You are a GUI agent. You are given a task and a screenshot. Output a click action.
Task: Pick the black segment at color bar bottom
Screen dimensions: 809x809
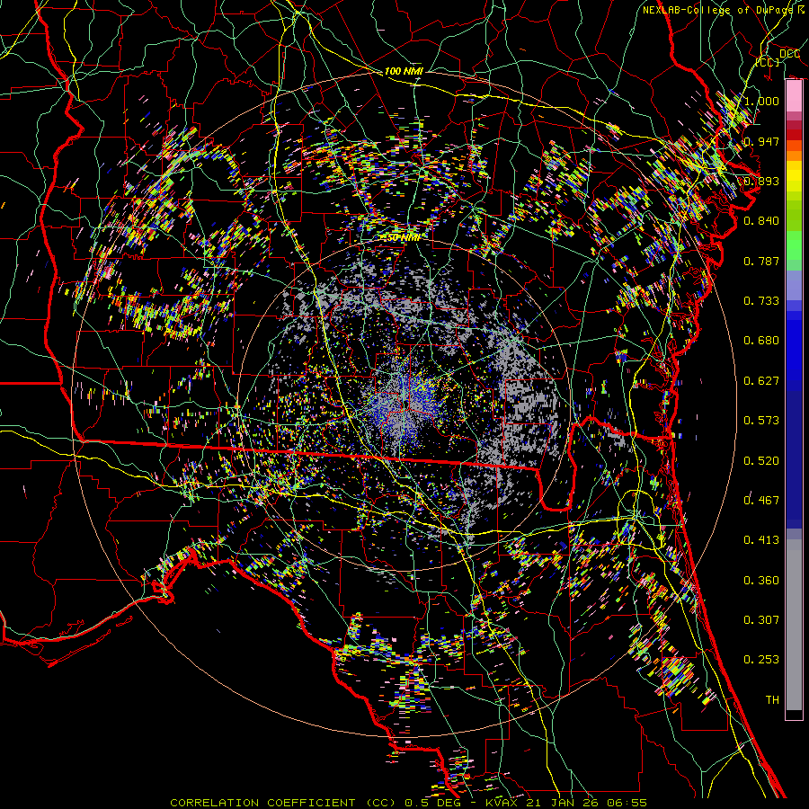(794, 715)
